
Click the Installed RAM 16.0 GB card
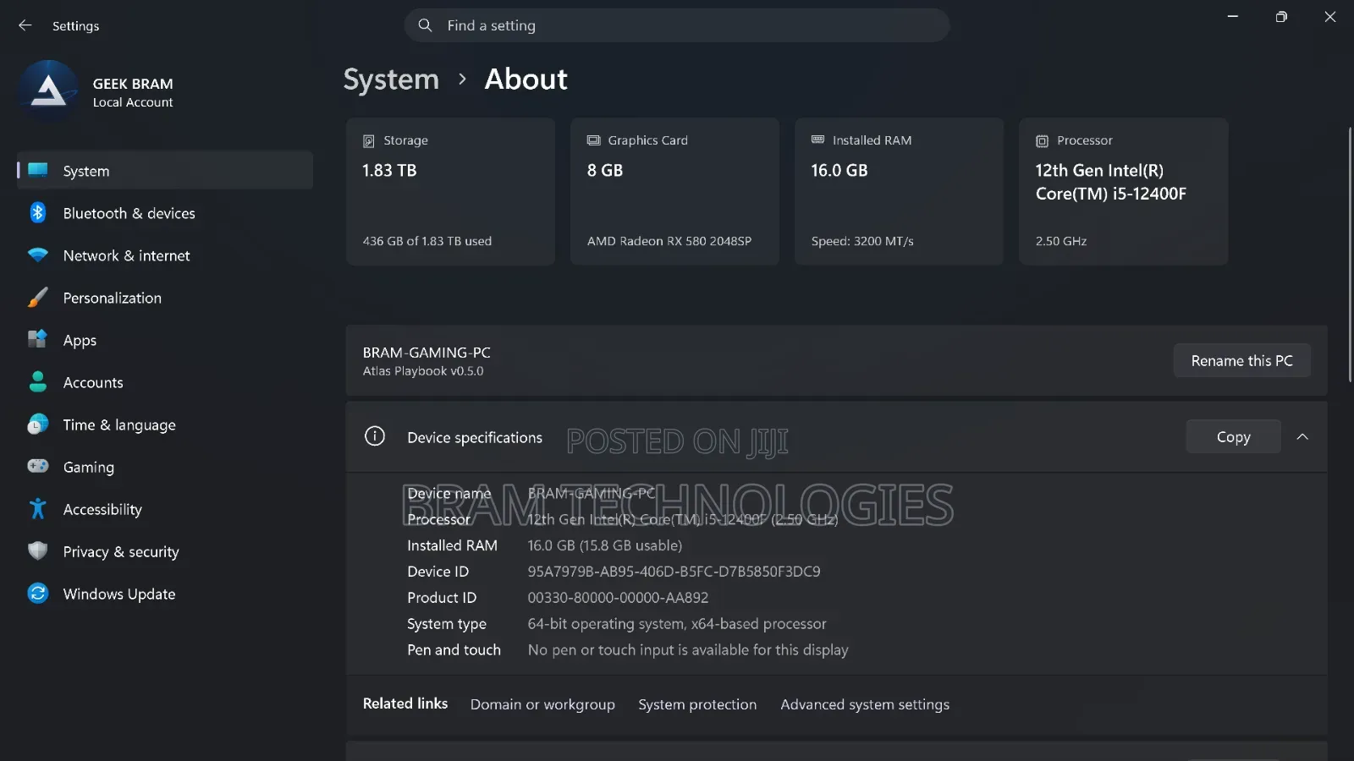tap(899, 191)
